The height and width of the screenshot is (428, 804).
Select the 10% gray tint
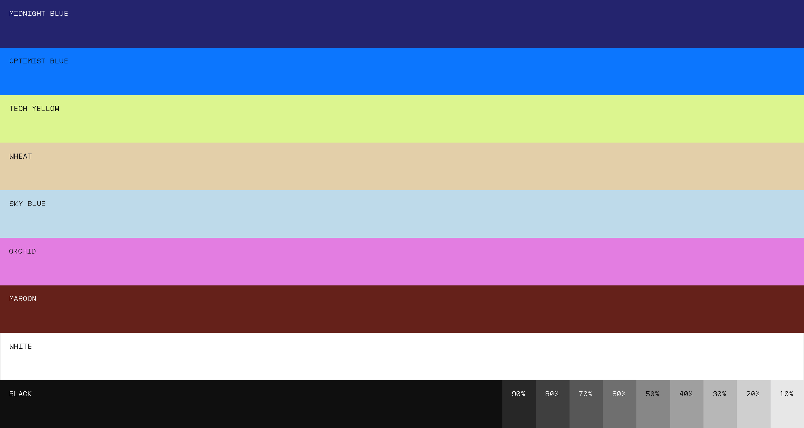787,404
